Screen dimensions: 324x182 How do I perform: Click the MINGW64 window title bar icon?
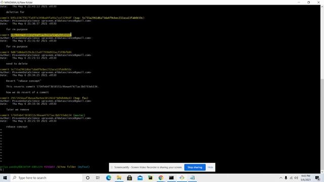pos(2,2)
